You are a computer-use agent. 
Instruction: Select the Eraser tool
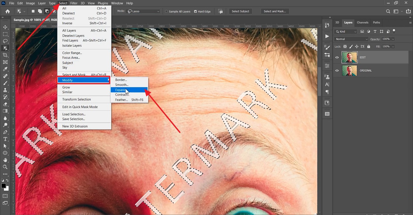pos(5,104)
